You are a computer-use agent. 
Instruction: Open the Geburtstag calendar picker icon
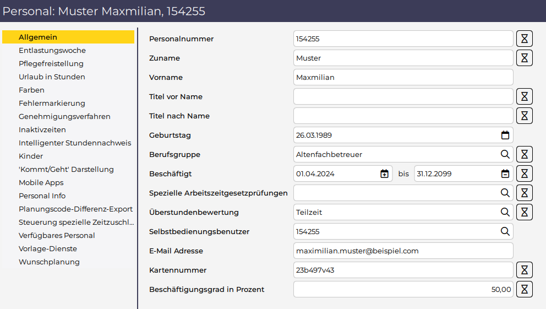(505, 135)
